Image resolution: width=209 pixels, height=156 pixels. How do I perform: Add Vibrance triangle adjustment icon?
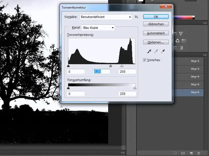tap(181, 34)
